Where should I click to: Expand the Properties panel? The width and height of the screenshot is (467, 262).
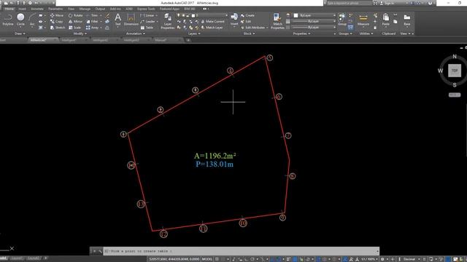click(301, 33)
